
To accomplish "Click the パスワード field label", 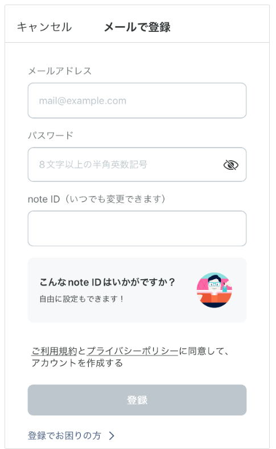I will 51,135.
